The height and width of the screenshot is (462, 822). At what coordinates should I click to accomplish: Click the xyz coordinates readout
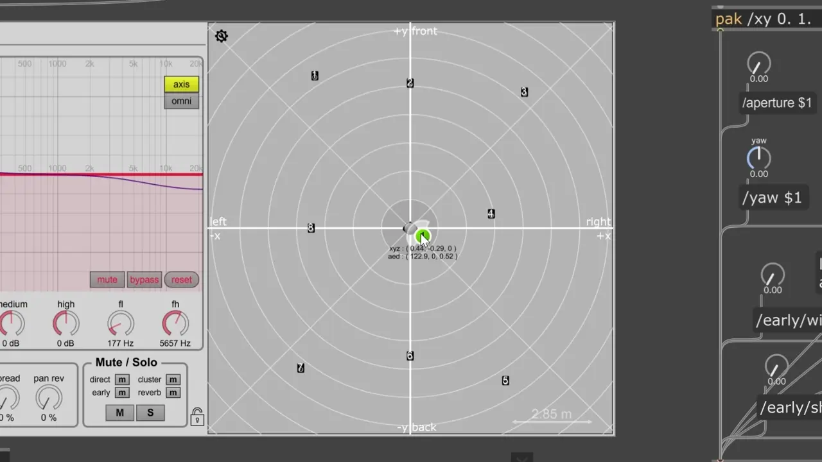pos(423,248)
